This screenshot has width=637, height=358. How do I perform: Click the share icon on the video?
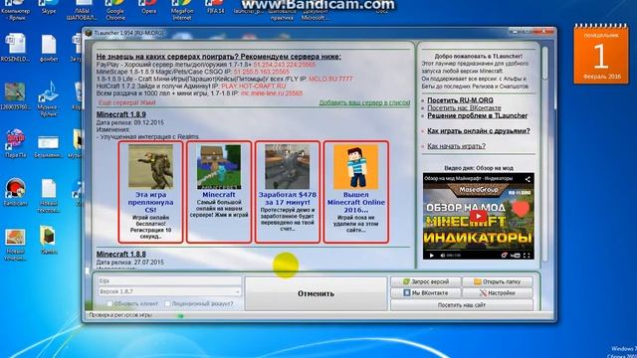pyautogui.click(x=528, y=179)
